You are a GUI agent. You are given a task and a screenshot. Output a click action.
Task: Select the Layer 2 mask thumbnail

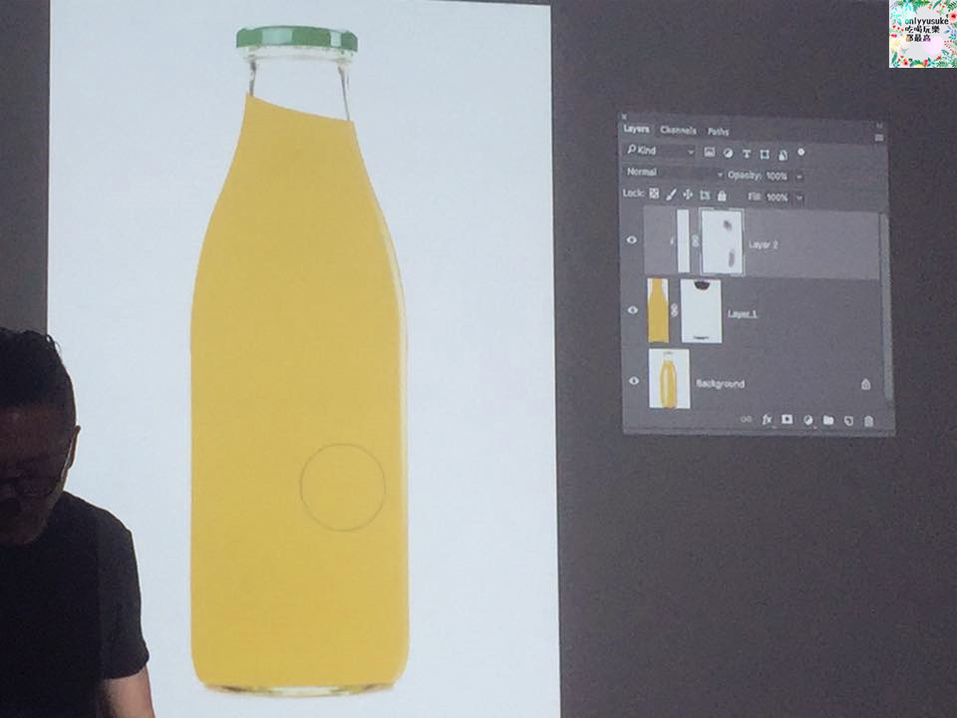[720, 241]
